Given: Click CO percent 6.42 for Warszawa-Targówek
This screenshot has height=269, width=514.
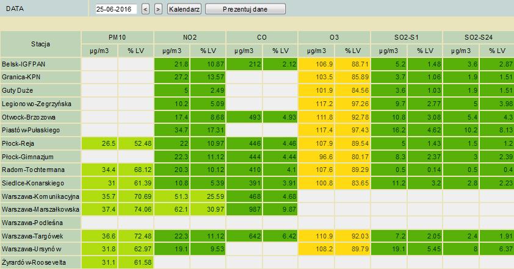Looking at the screenshot, I should (x=280, y=236).
